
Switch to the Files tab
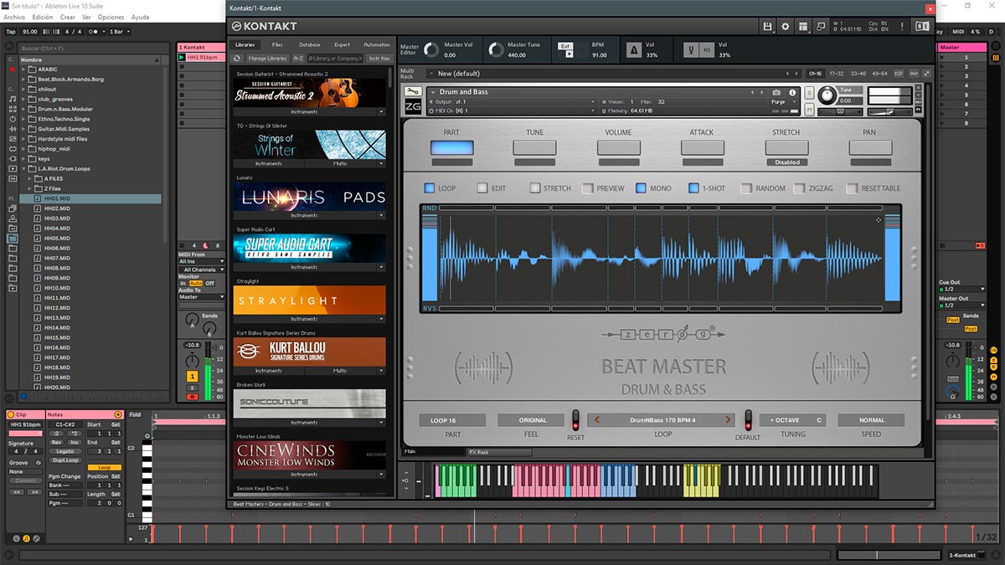[x=277, y=44]
